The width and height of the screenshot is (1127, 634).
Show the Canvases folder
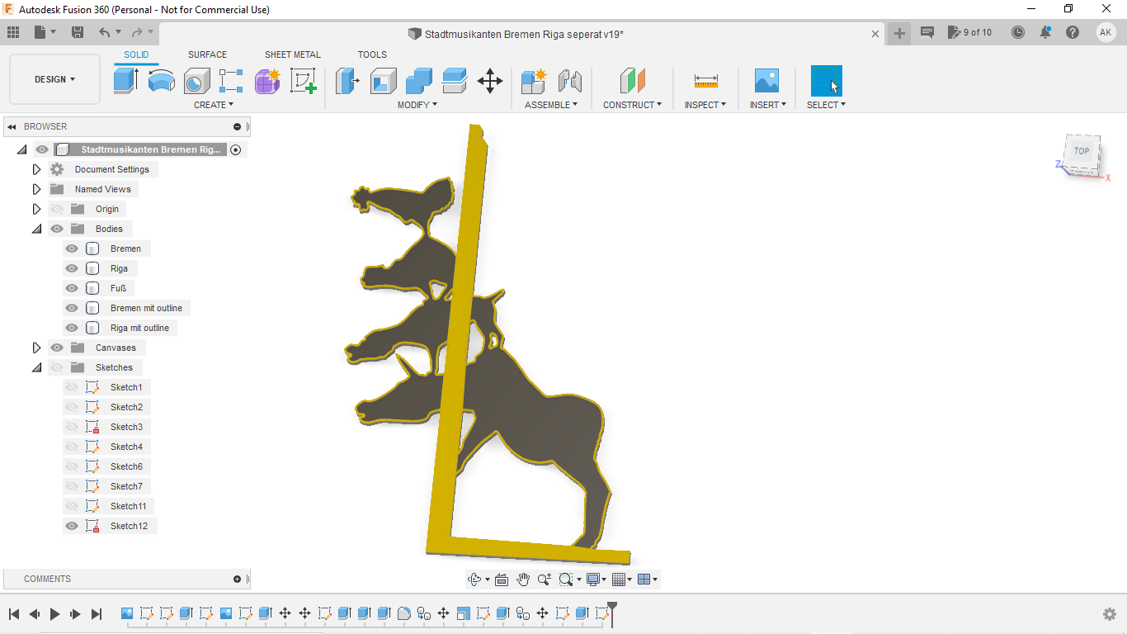(x=57, y=348)
